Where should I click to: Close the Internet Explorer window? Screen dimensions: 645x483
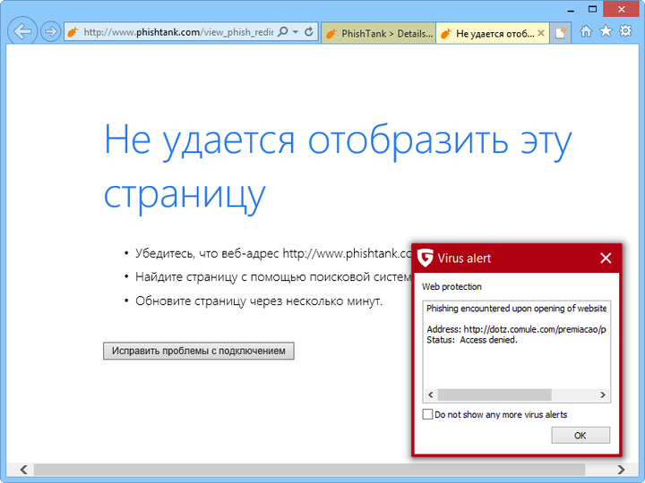pyautogui.click(x=621, y=9)
